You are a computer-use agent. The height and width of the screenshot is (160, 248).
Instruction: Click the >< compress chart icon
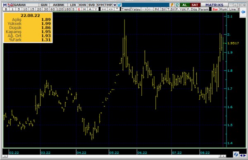(x=104, y=9)
